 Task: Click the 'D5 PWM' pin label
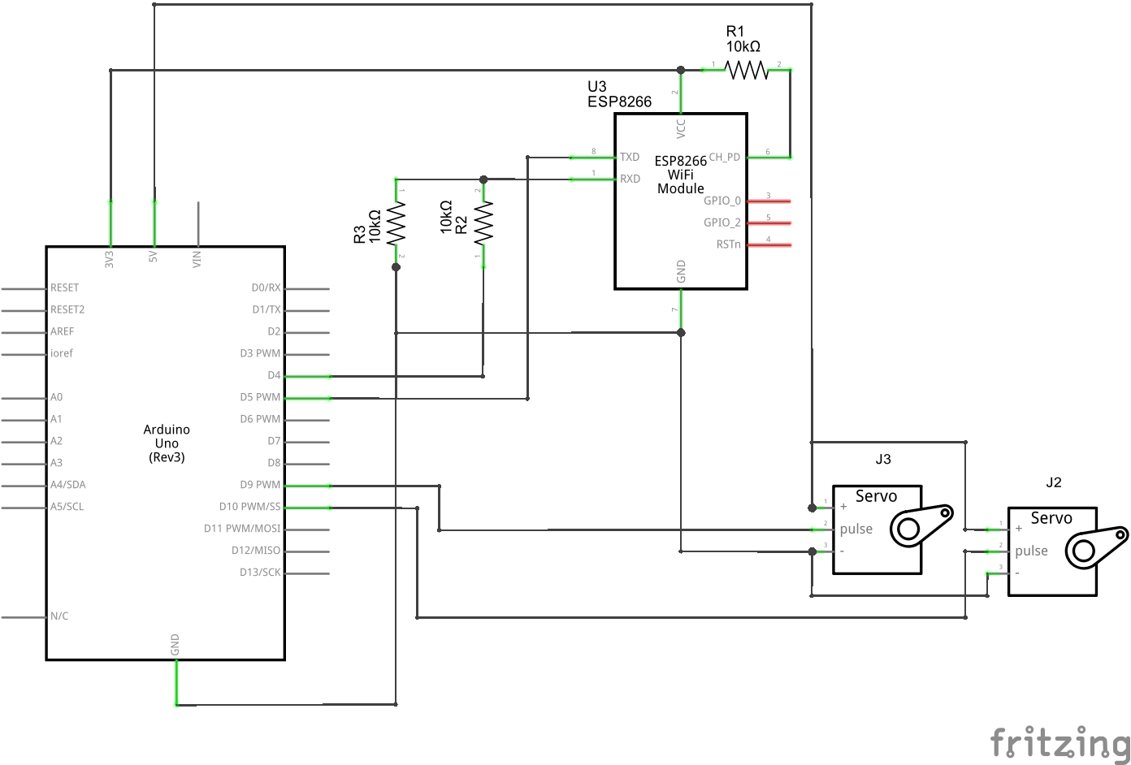[260, 398]
